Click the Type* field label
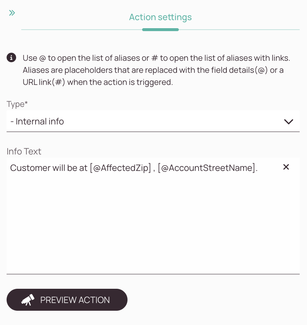Image resolution: width=307 pixels, height=325 pixels. pos(17,104)
